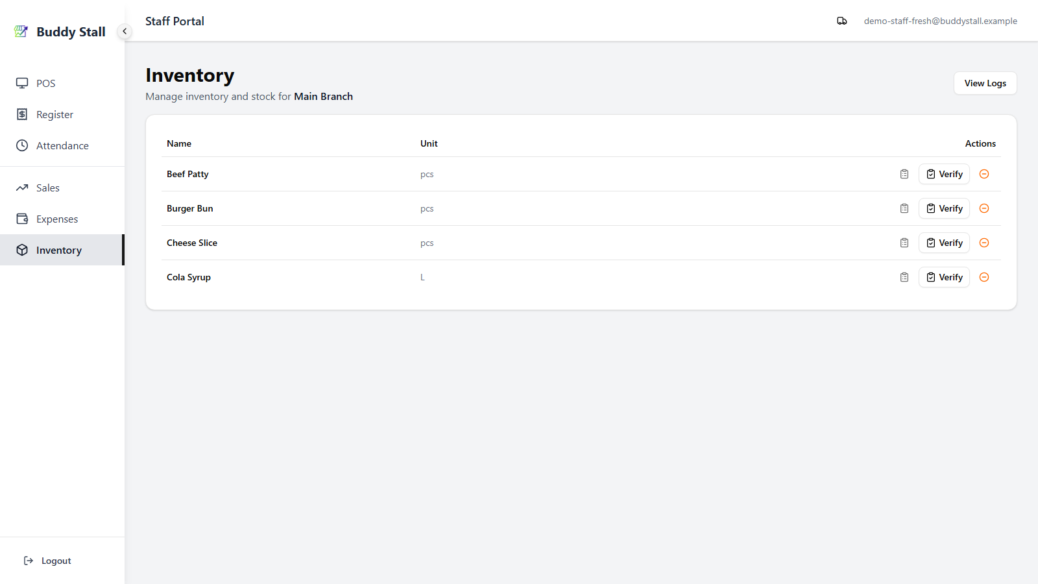Click the Buddy Stall logo icon
This screenshot has width=1038, height=584.
(21, 31)
